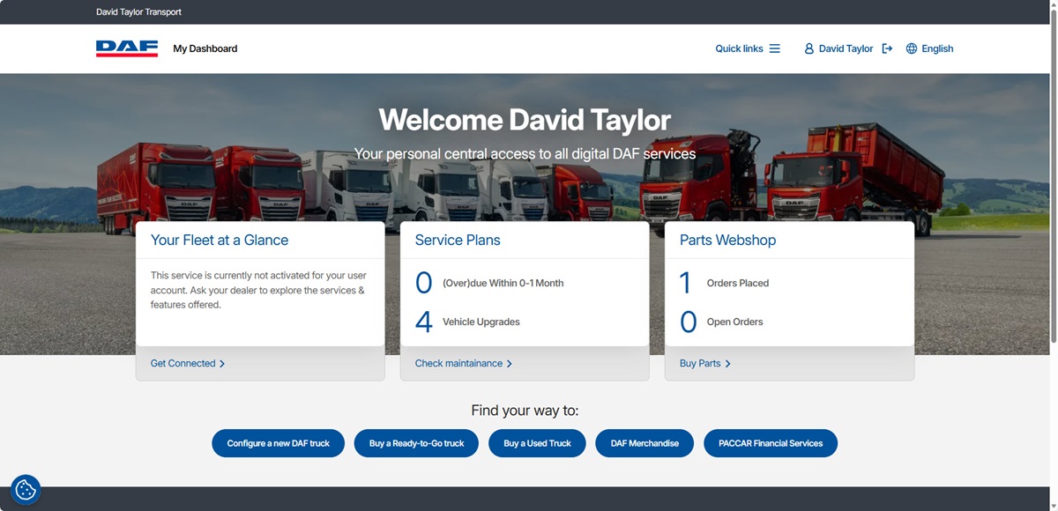Sign out using the logout icon
The image size is (1058, 511).
[887, 48]
